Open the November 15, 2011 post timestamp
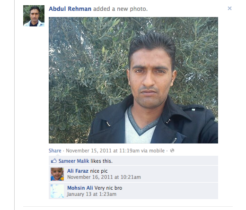The width and height of the screenshot is (246, 210). (x=103, y=151)
